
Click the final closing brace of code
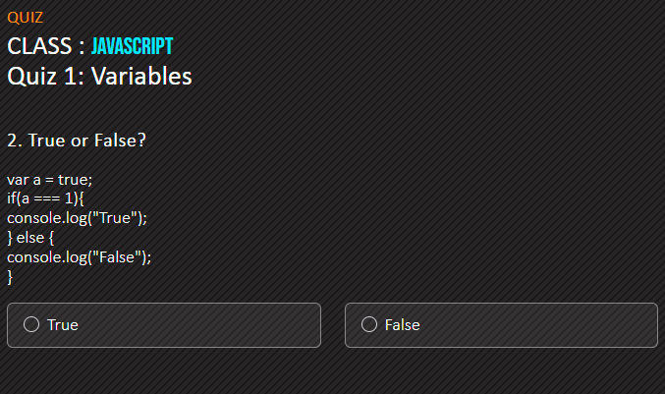click(10, 277)
